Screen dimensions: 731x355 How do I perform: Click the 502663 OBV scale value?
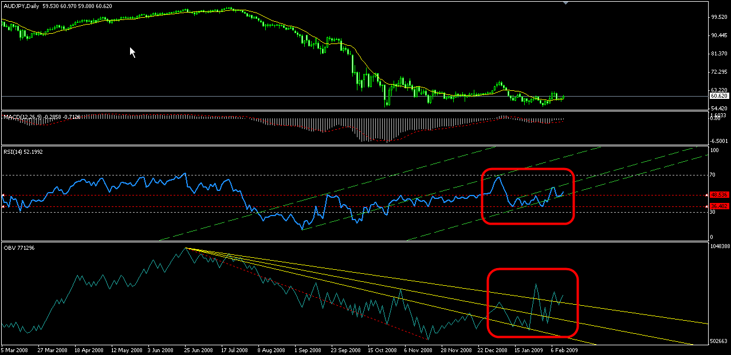click(x=719, y=341)
